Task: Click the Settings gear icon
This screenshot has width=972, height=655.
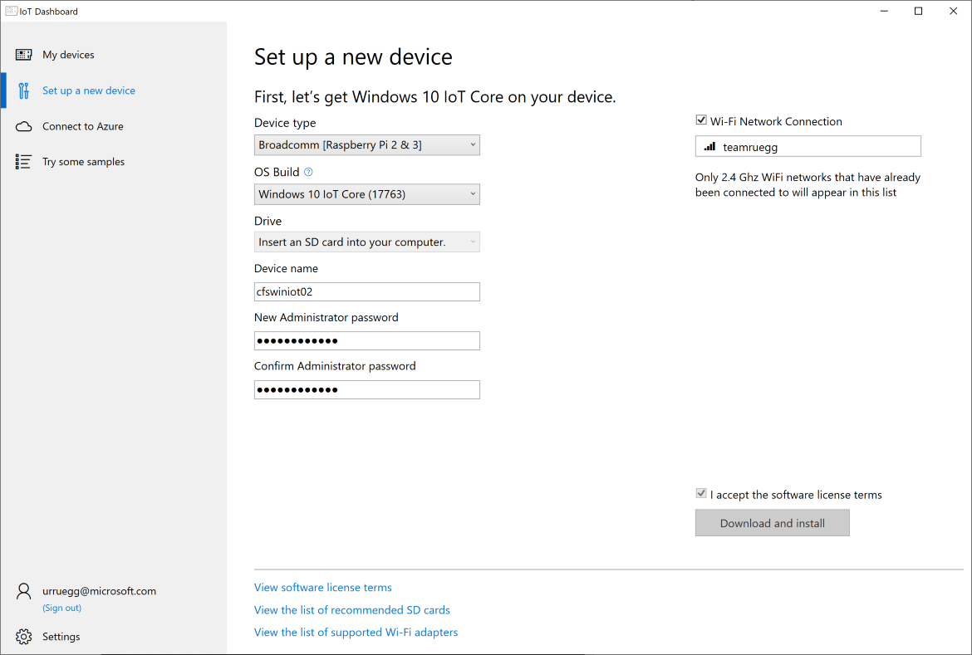Action: pos(23,637)
